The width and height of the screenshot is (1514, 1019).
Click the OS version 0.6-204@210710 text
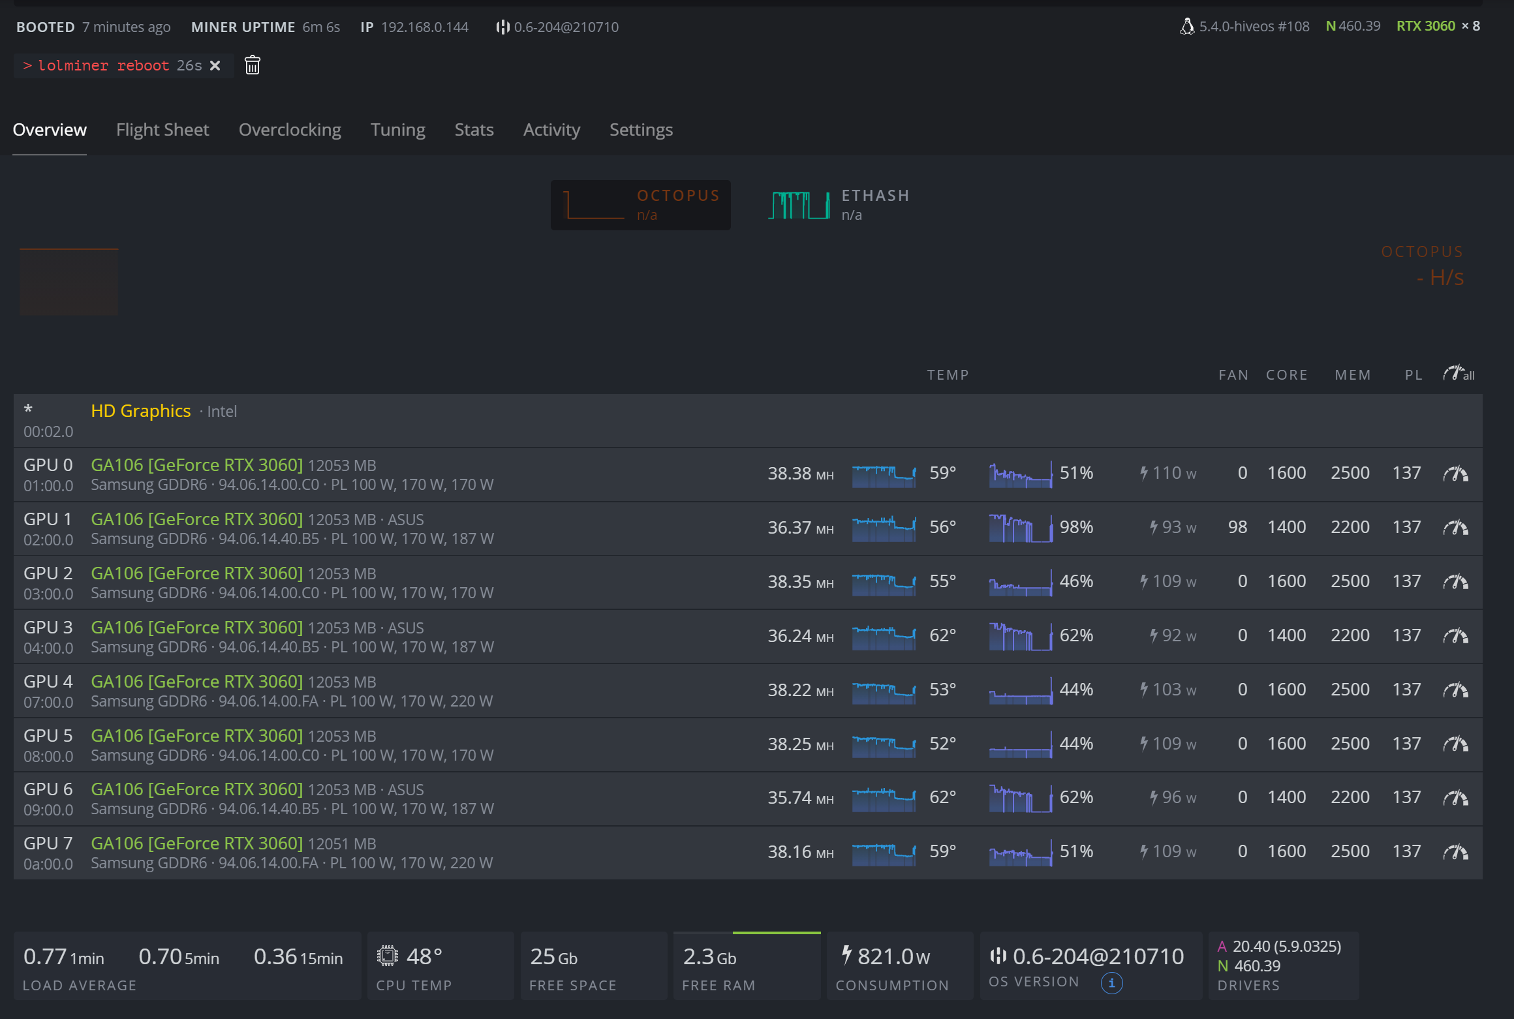pyautogui.click(x=1098, y=956)
